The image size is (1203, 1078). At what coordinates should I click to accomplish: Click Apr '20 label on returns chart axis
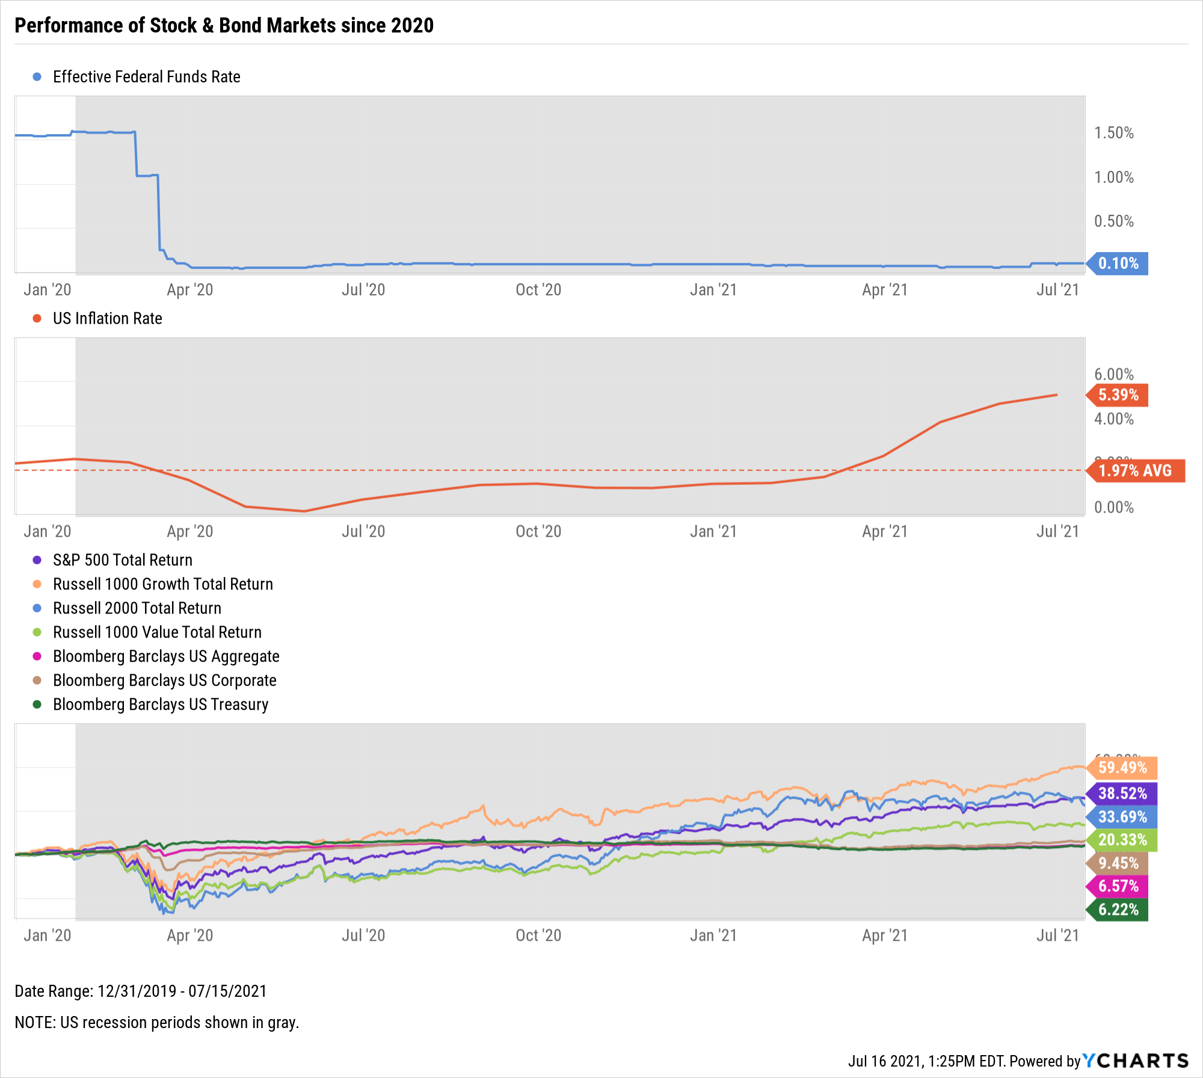coord(190,935)
